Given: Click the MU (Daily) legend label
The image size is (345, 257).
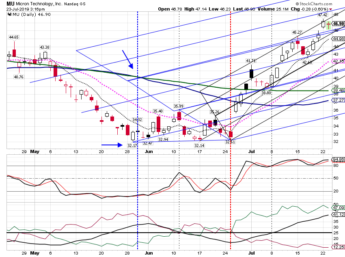Looking at the screenshot, I should [32, 14].
